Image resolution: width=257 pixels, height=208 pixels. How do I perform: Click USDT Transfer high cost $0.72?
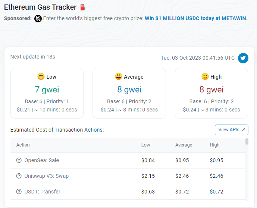pos(216,192)
